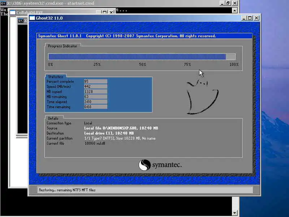
Task: Click the cmd window scrollbar up arrow
Action: [234, 10]
